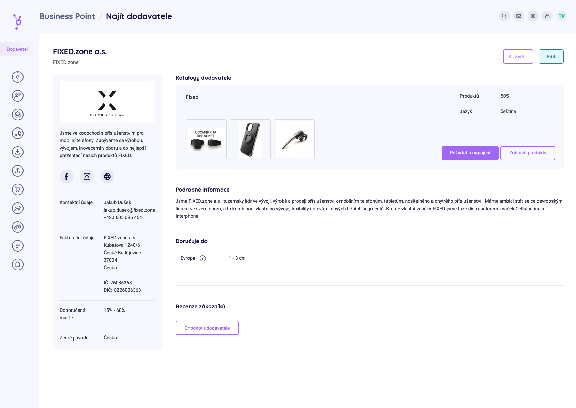Click the čeština language value

pos(508,111)
